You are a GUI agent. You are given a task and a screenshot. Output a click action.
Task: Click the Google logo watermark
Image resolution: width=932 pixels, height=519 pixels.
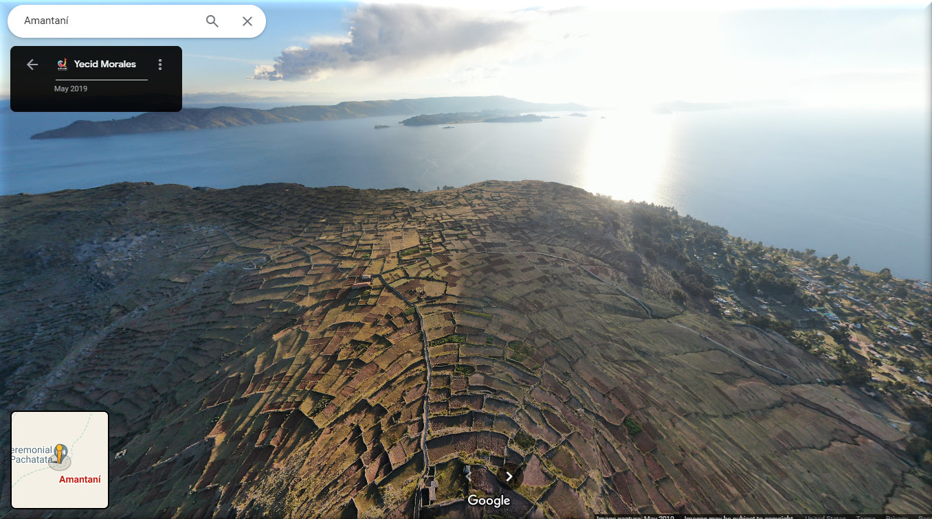tap(489, 500)
